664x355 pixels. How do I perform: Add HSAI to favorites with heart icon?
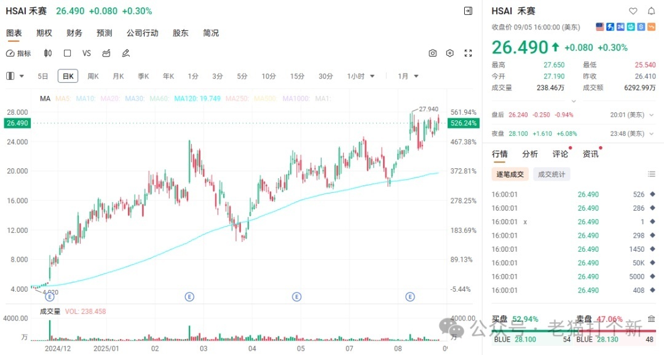point(633,11)
